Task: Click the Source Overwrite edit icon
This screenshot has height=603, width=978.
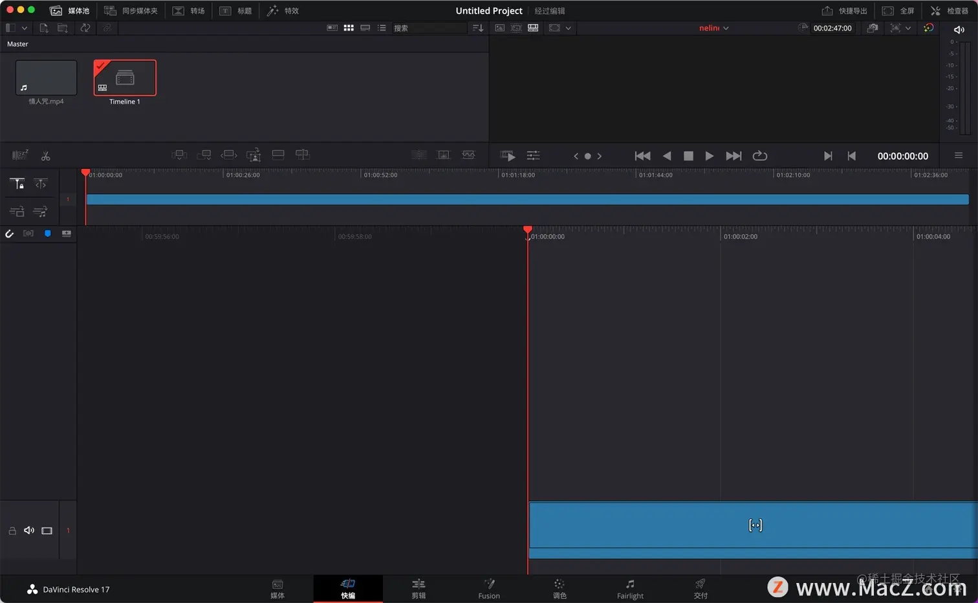Action: pos(302,155)
